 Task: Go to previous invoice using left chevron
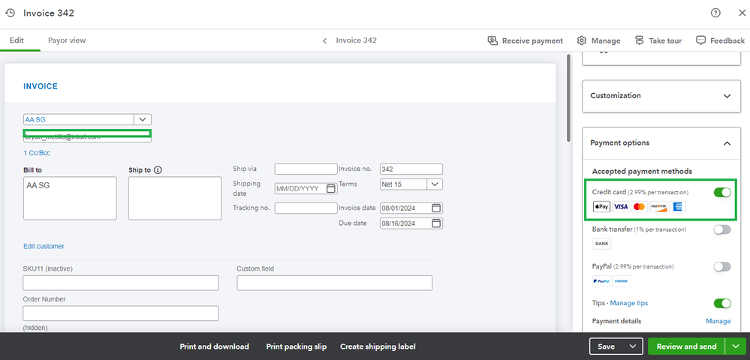click(325, 40)
